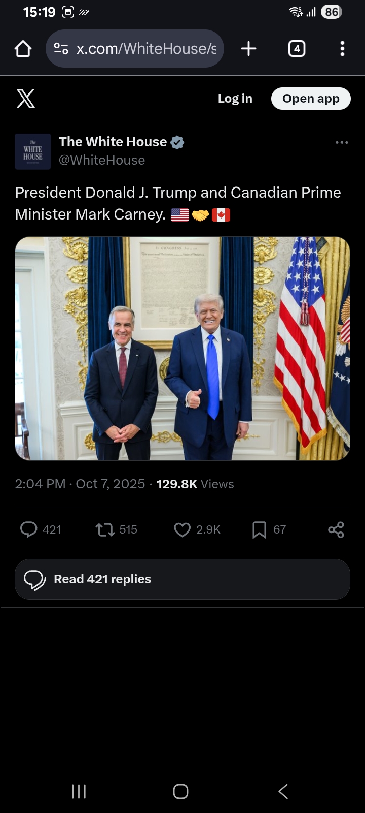This screenshot has height=813, width=365.
Task: Click the Log in link
Action: click(235, 99)
